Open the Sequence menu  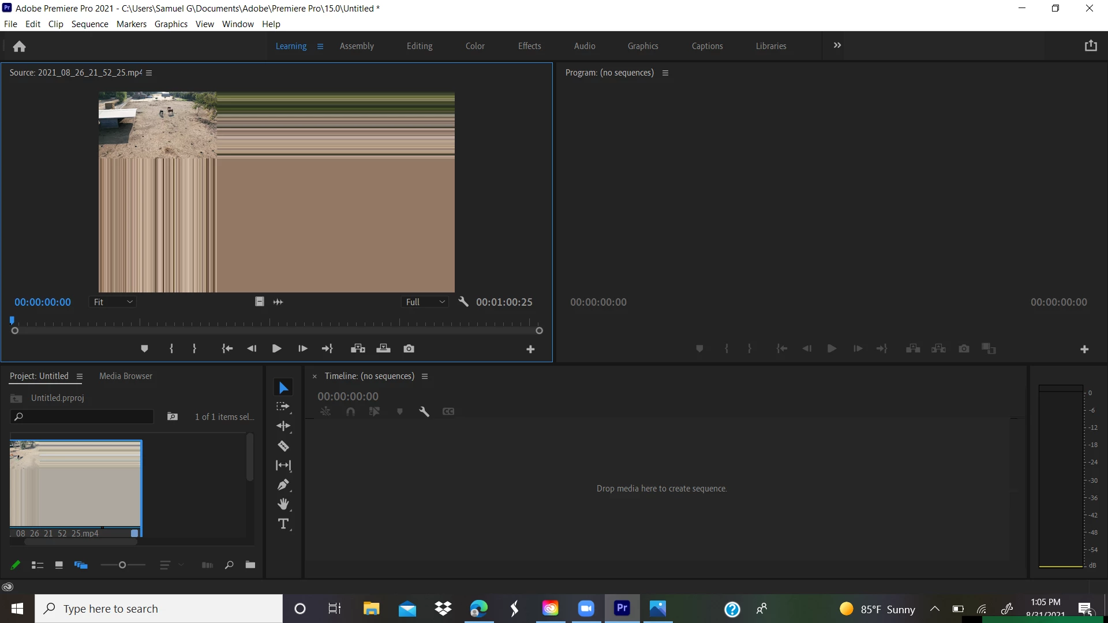pyautogui.click(x=89, y=24)
